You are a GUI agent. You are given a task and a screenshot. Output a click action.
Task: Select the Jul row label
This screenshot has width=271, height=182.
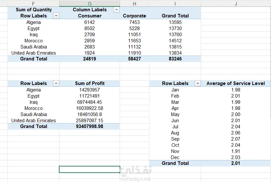click(x=175, y=127)
